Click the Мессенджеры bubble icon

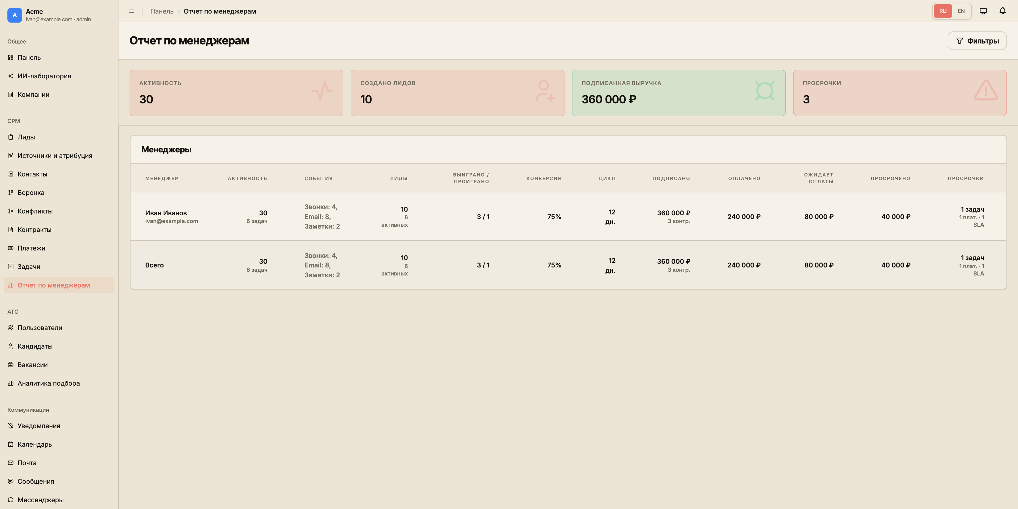(x=11, y=500)
